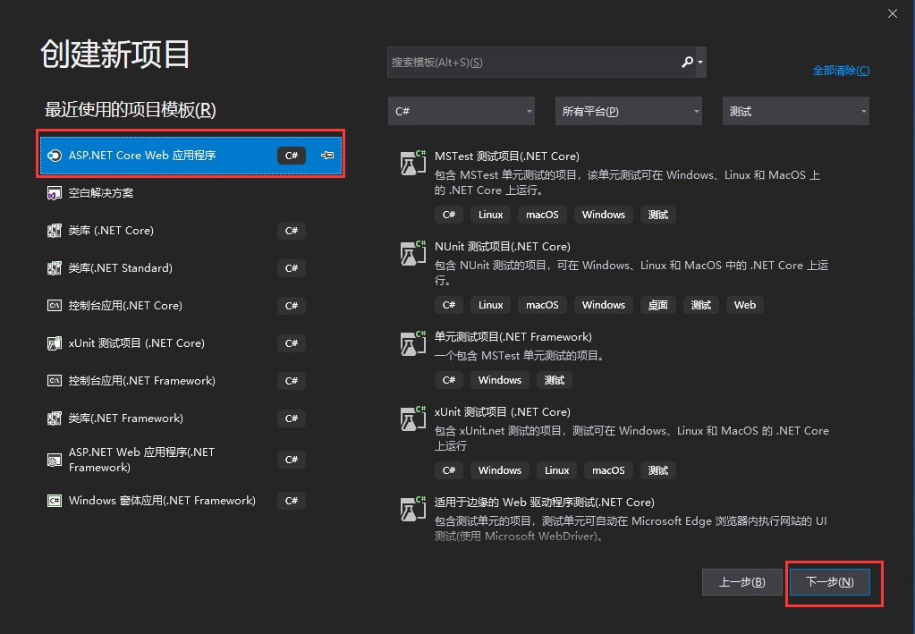Image resolution: width=915 pixels, height=634 pixels.
Task: Click the C# badge beside 类库(.NET Standard)
Action: [x=292, y=268]
